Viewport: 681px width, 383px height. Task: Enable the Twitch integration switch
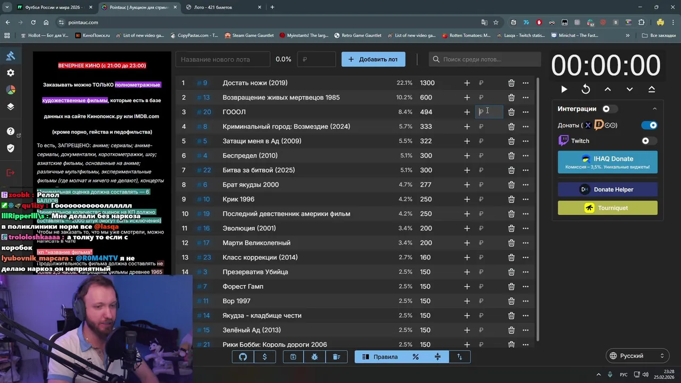pyautogui.click(x=650, y=141)
